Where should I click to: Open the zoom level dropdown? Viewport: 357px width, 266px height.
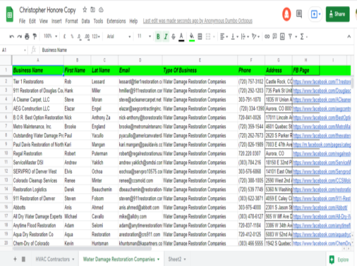(50, 36)
